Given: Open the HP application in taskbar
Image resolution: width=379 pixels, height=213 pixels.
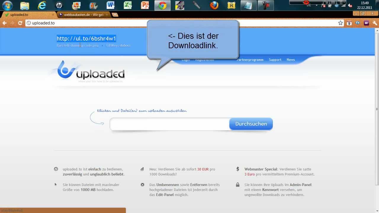Looking at the screenshot, I should (59, 5).
